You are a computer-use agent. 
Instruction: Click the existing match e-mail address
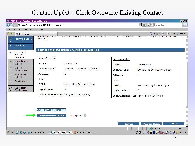pyautogui.click(x=153, y=85)
